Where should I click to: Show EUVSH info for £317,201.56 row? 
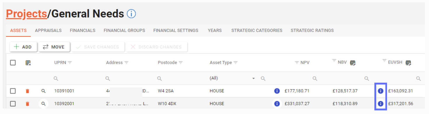click(x=381, y=104)
